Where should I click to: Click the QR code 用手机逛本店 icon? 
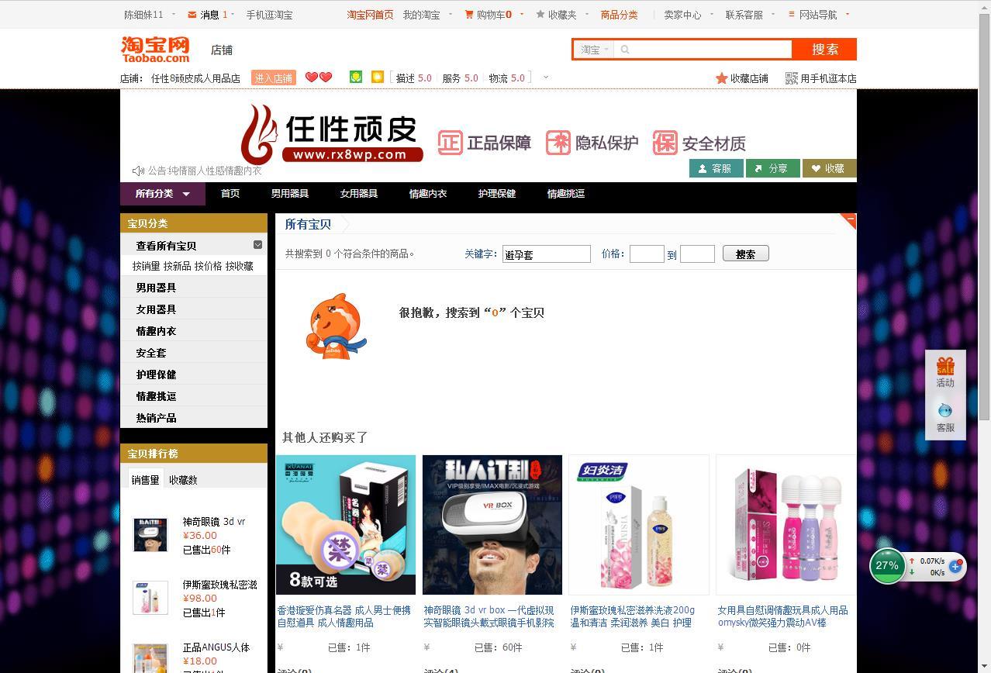tap(792, 78)
